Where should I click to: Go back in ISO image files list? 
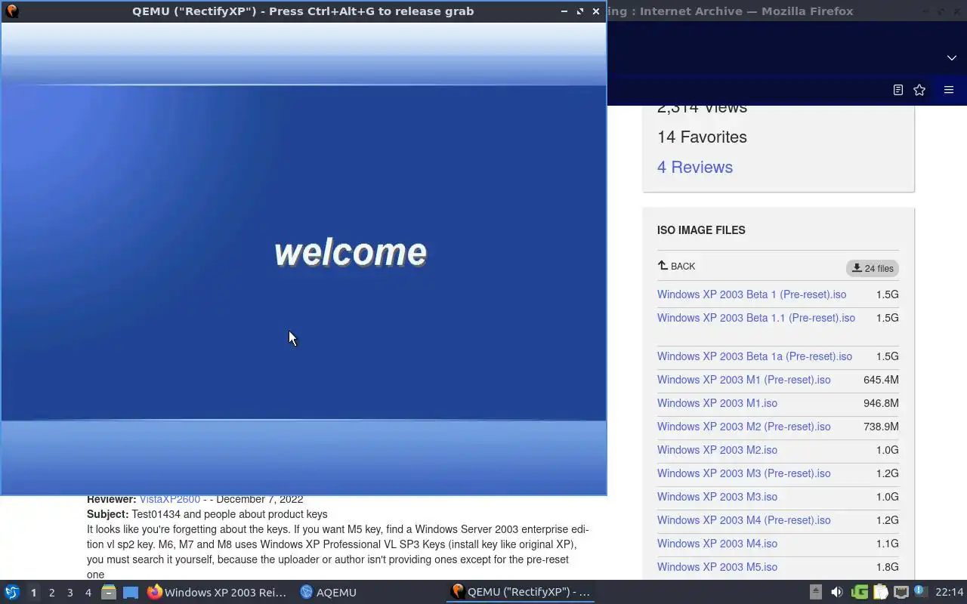coord(676,266)
